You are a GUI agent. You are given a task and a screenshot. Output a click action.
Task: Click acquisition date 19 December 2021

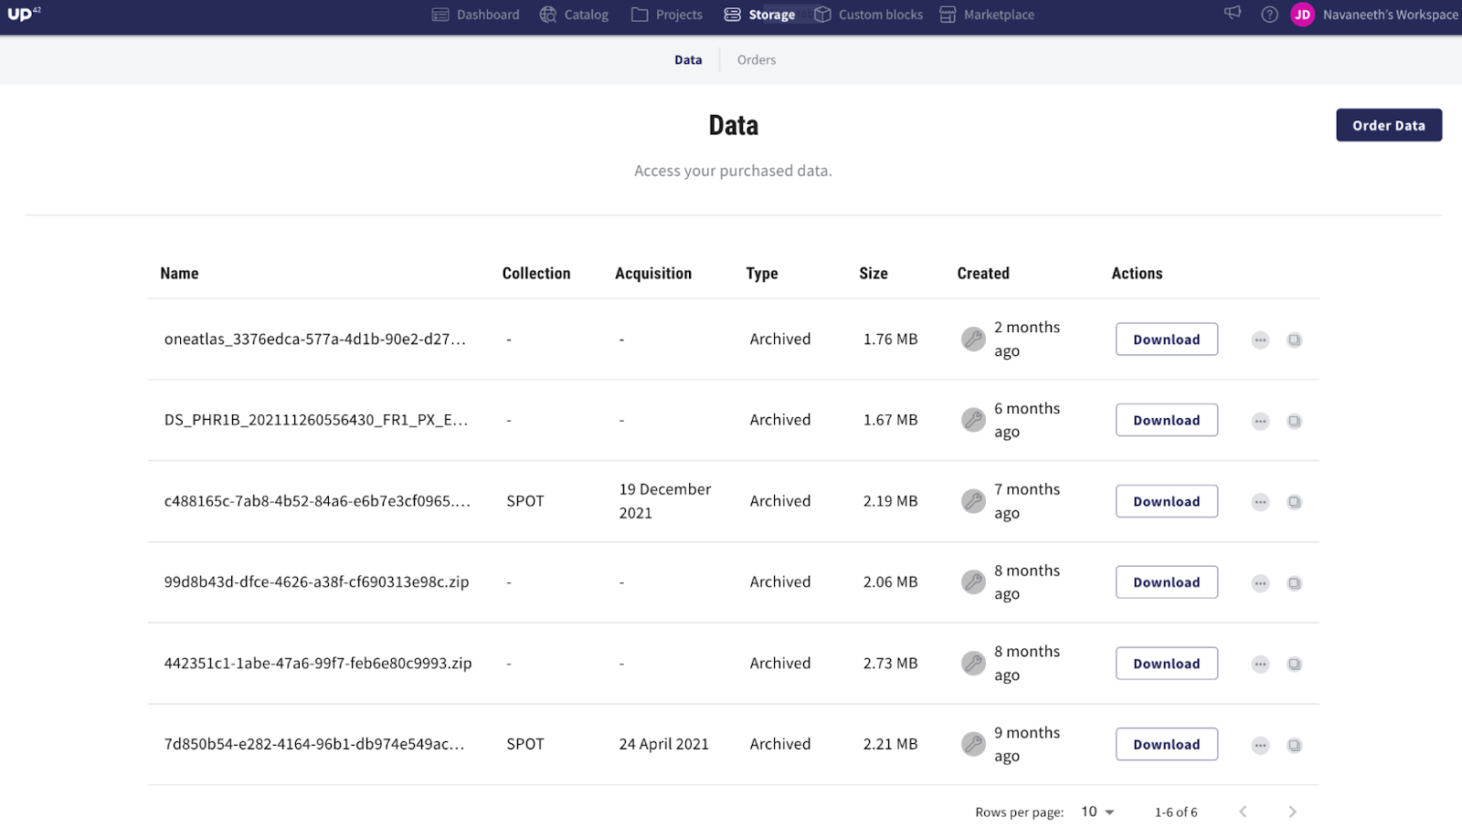[x=665, y=501]
